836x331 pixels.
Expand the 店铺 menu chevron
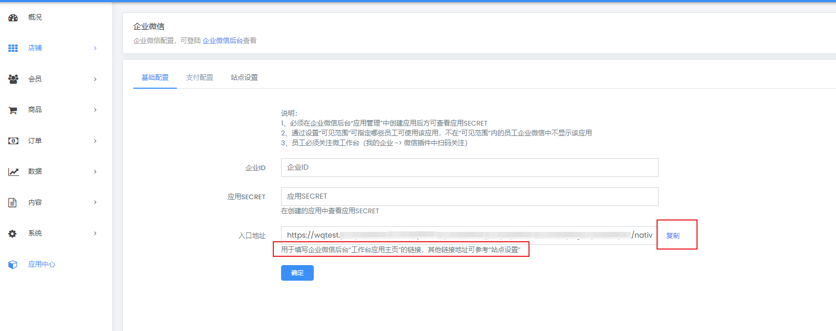click(95, 48)
